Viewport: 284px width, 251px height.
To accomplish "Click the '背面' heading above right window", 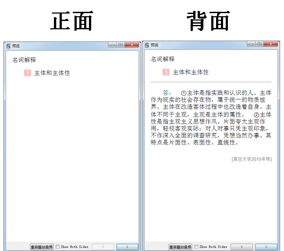I will coord(208,21).
